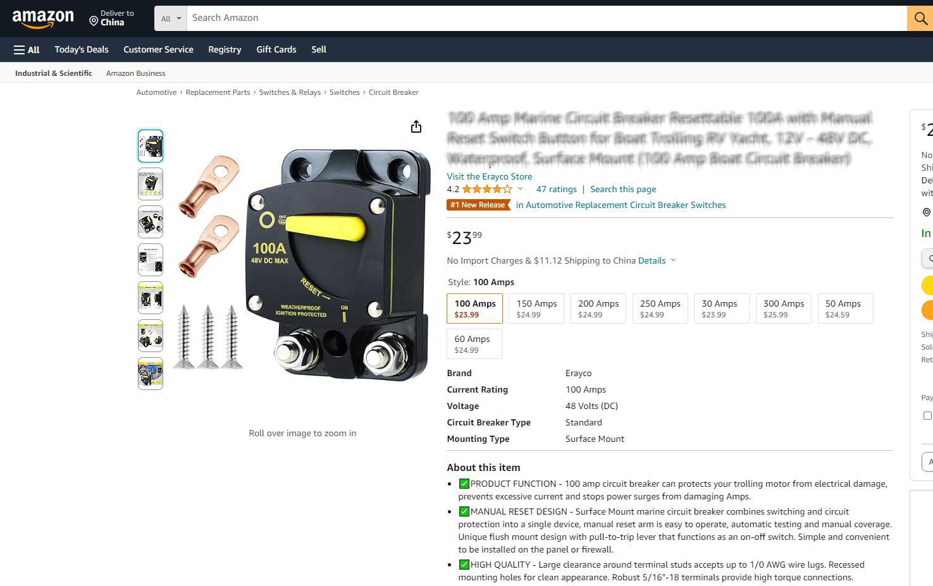This screenshot has width=933, height=586.
Task: Choose the 300 Amps style option
Action: (x=784, y=308)
